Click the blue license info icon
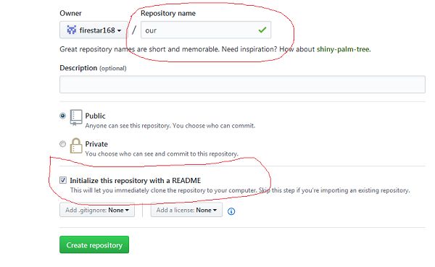435x267 pixels. [x=231, y=211]
